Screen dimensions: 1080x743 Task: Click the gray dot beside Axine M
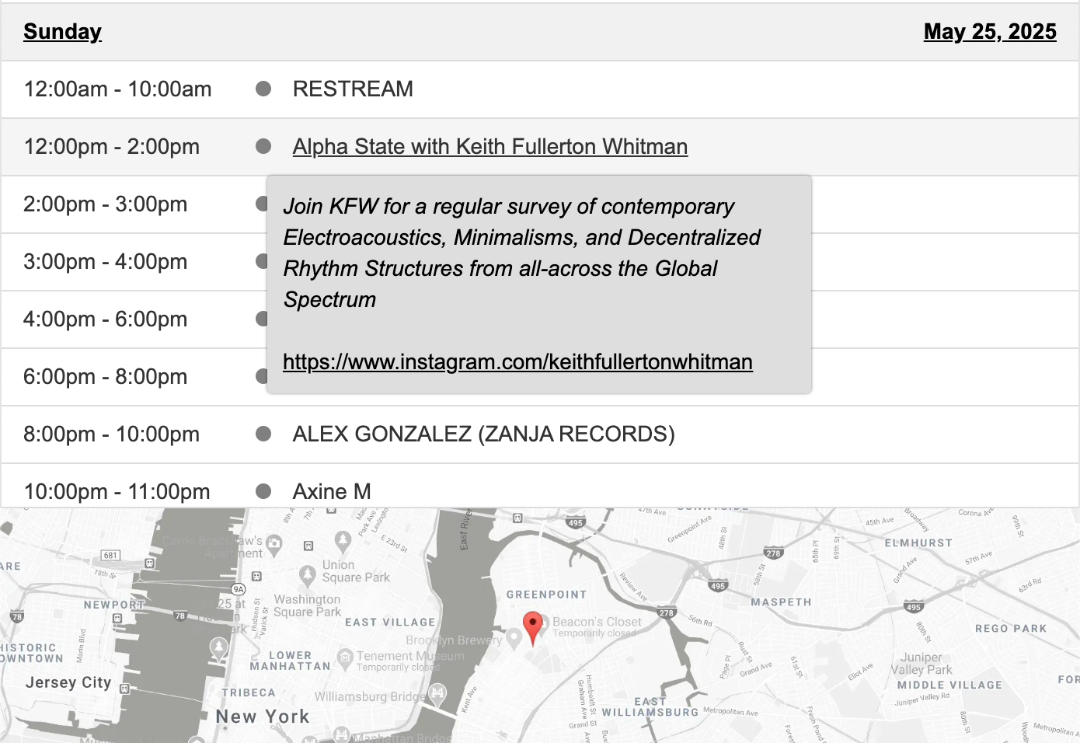point(263,491)
